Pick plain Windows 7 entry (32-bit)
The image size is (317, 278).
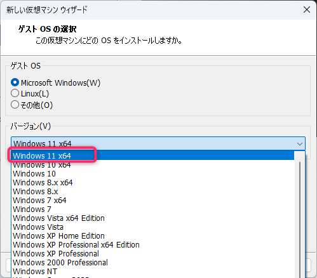[x=153, y=209]
